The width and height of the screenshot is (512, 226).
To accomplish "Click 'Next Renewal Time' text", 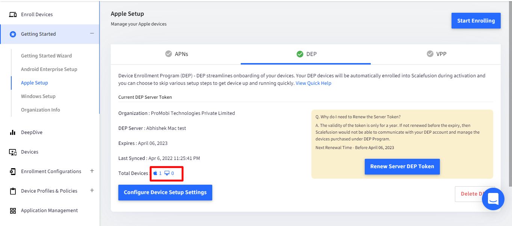I will tap(355, 148).
